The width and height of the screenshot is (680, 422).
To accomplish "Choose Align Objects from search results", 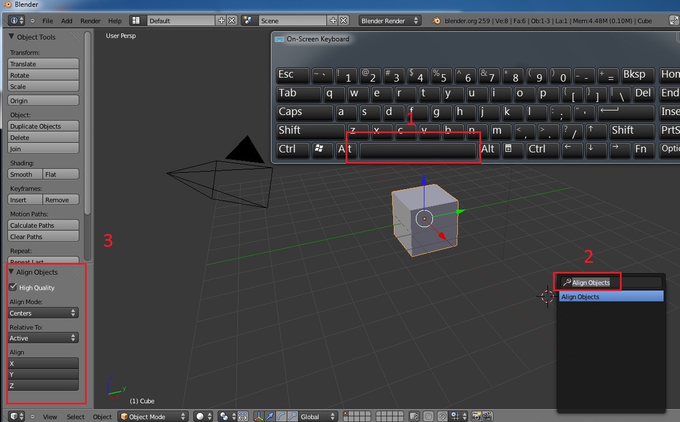I will (x=611, y=296).
